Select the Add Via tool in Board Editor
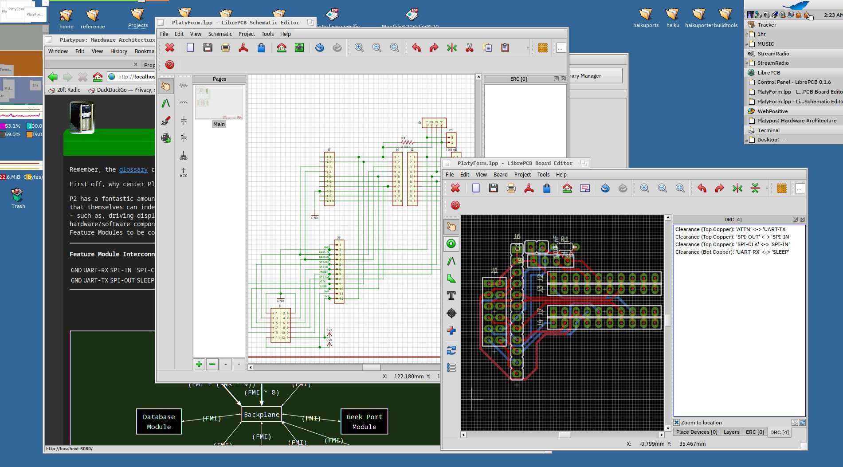 [451, 244]
